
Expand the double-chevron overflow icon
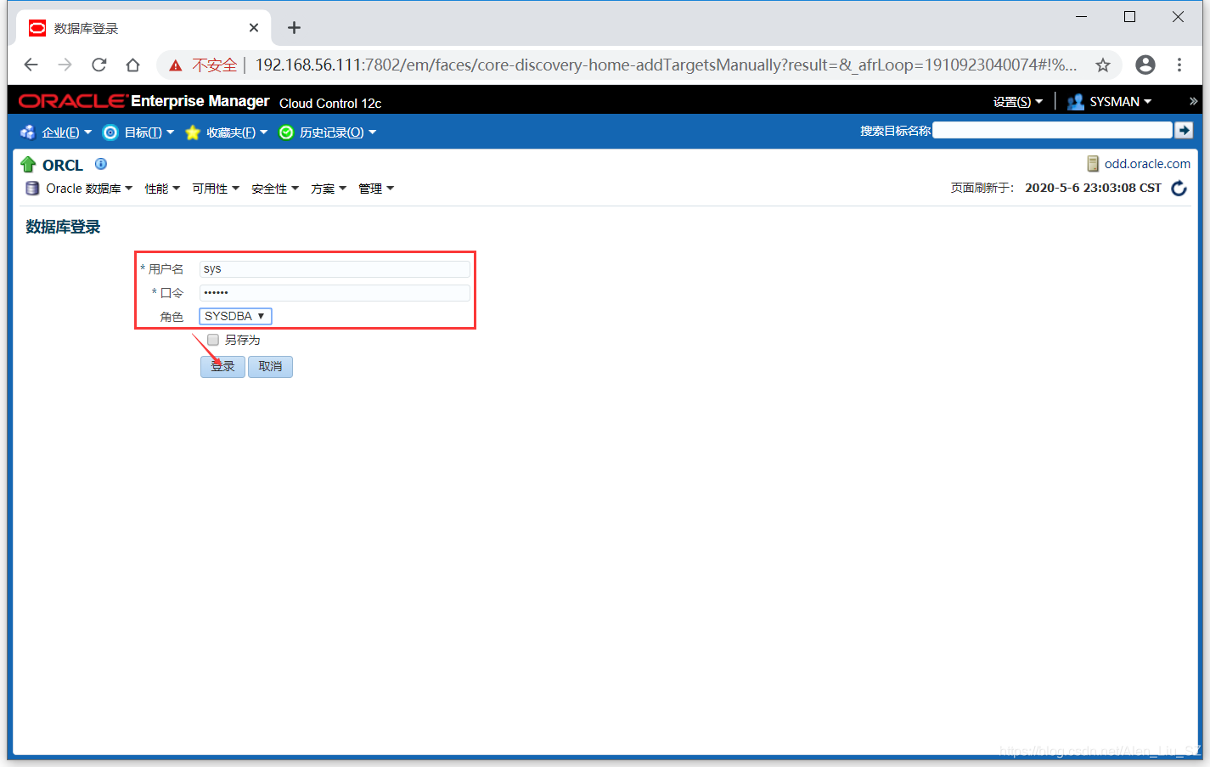pyautogui.click(x=1193, y=101)
